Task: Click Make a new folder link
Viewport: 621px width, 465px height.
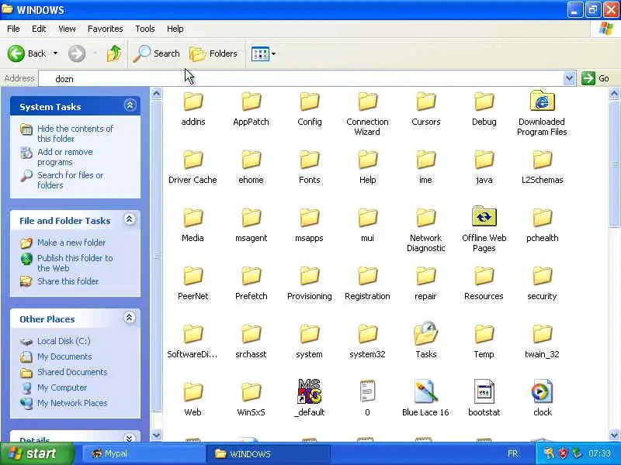Action: point(71,243)
